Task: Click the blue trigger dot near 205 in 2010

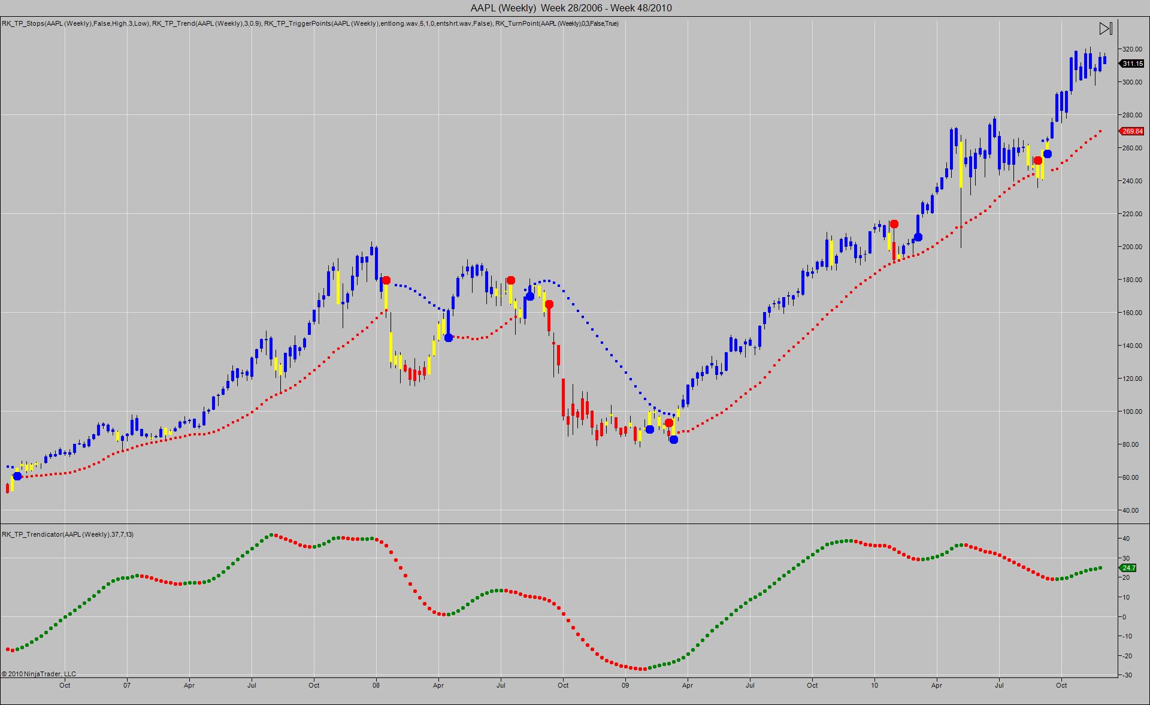Action: [x=918, y=237]
